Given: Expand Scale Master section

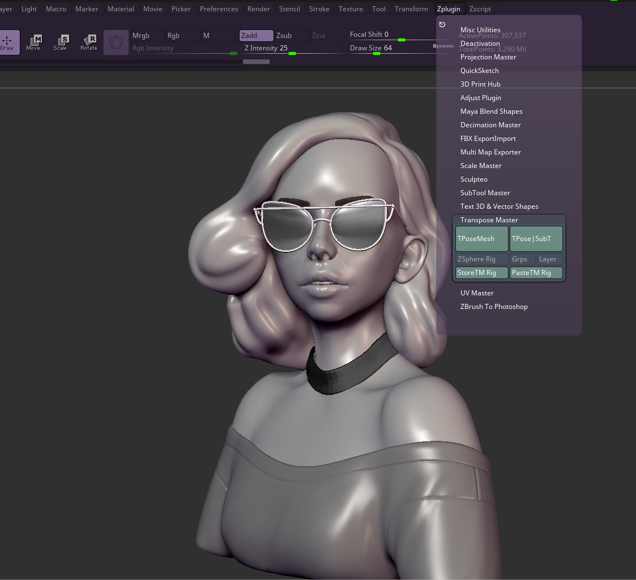Looking at the screenshot, I should (x=481, y=166).
